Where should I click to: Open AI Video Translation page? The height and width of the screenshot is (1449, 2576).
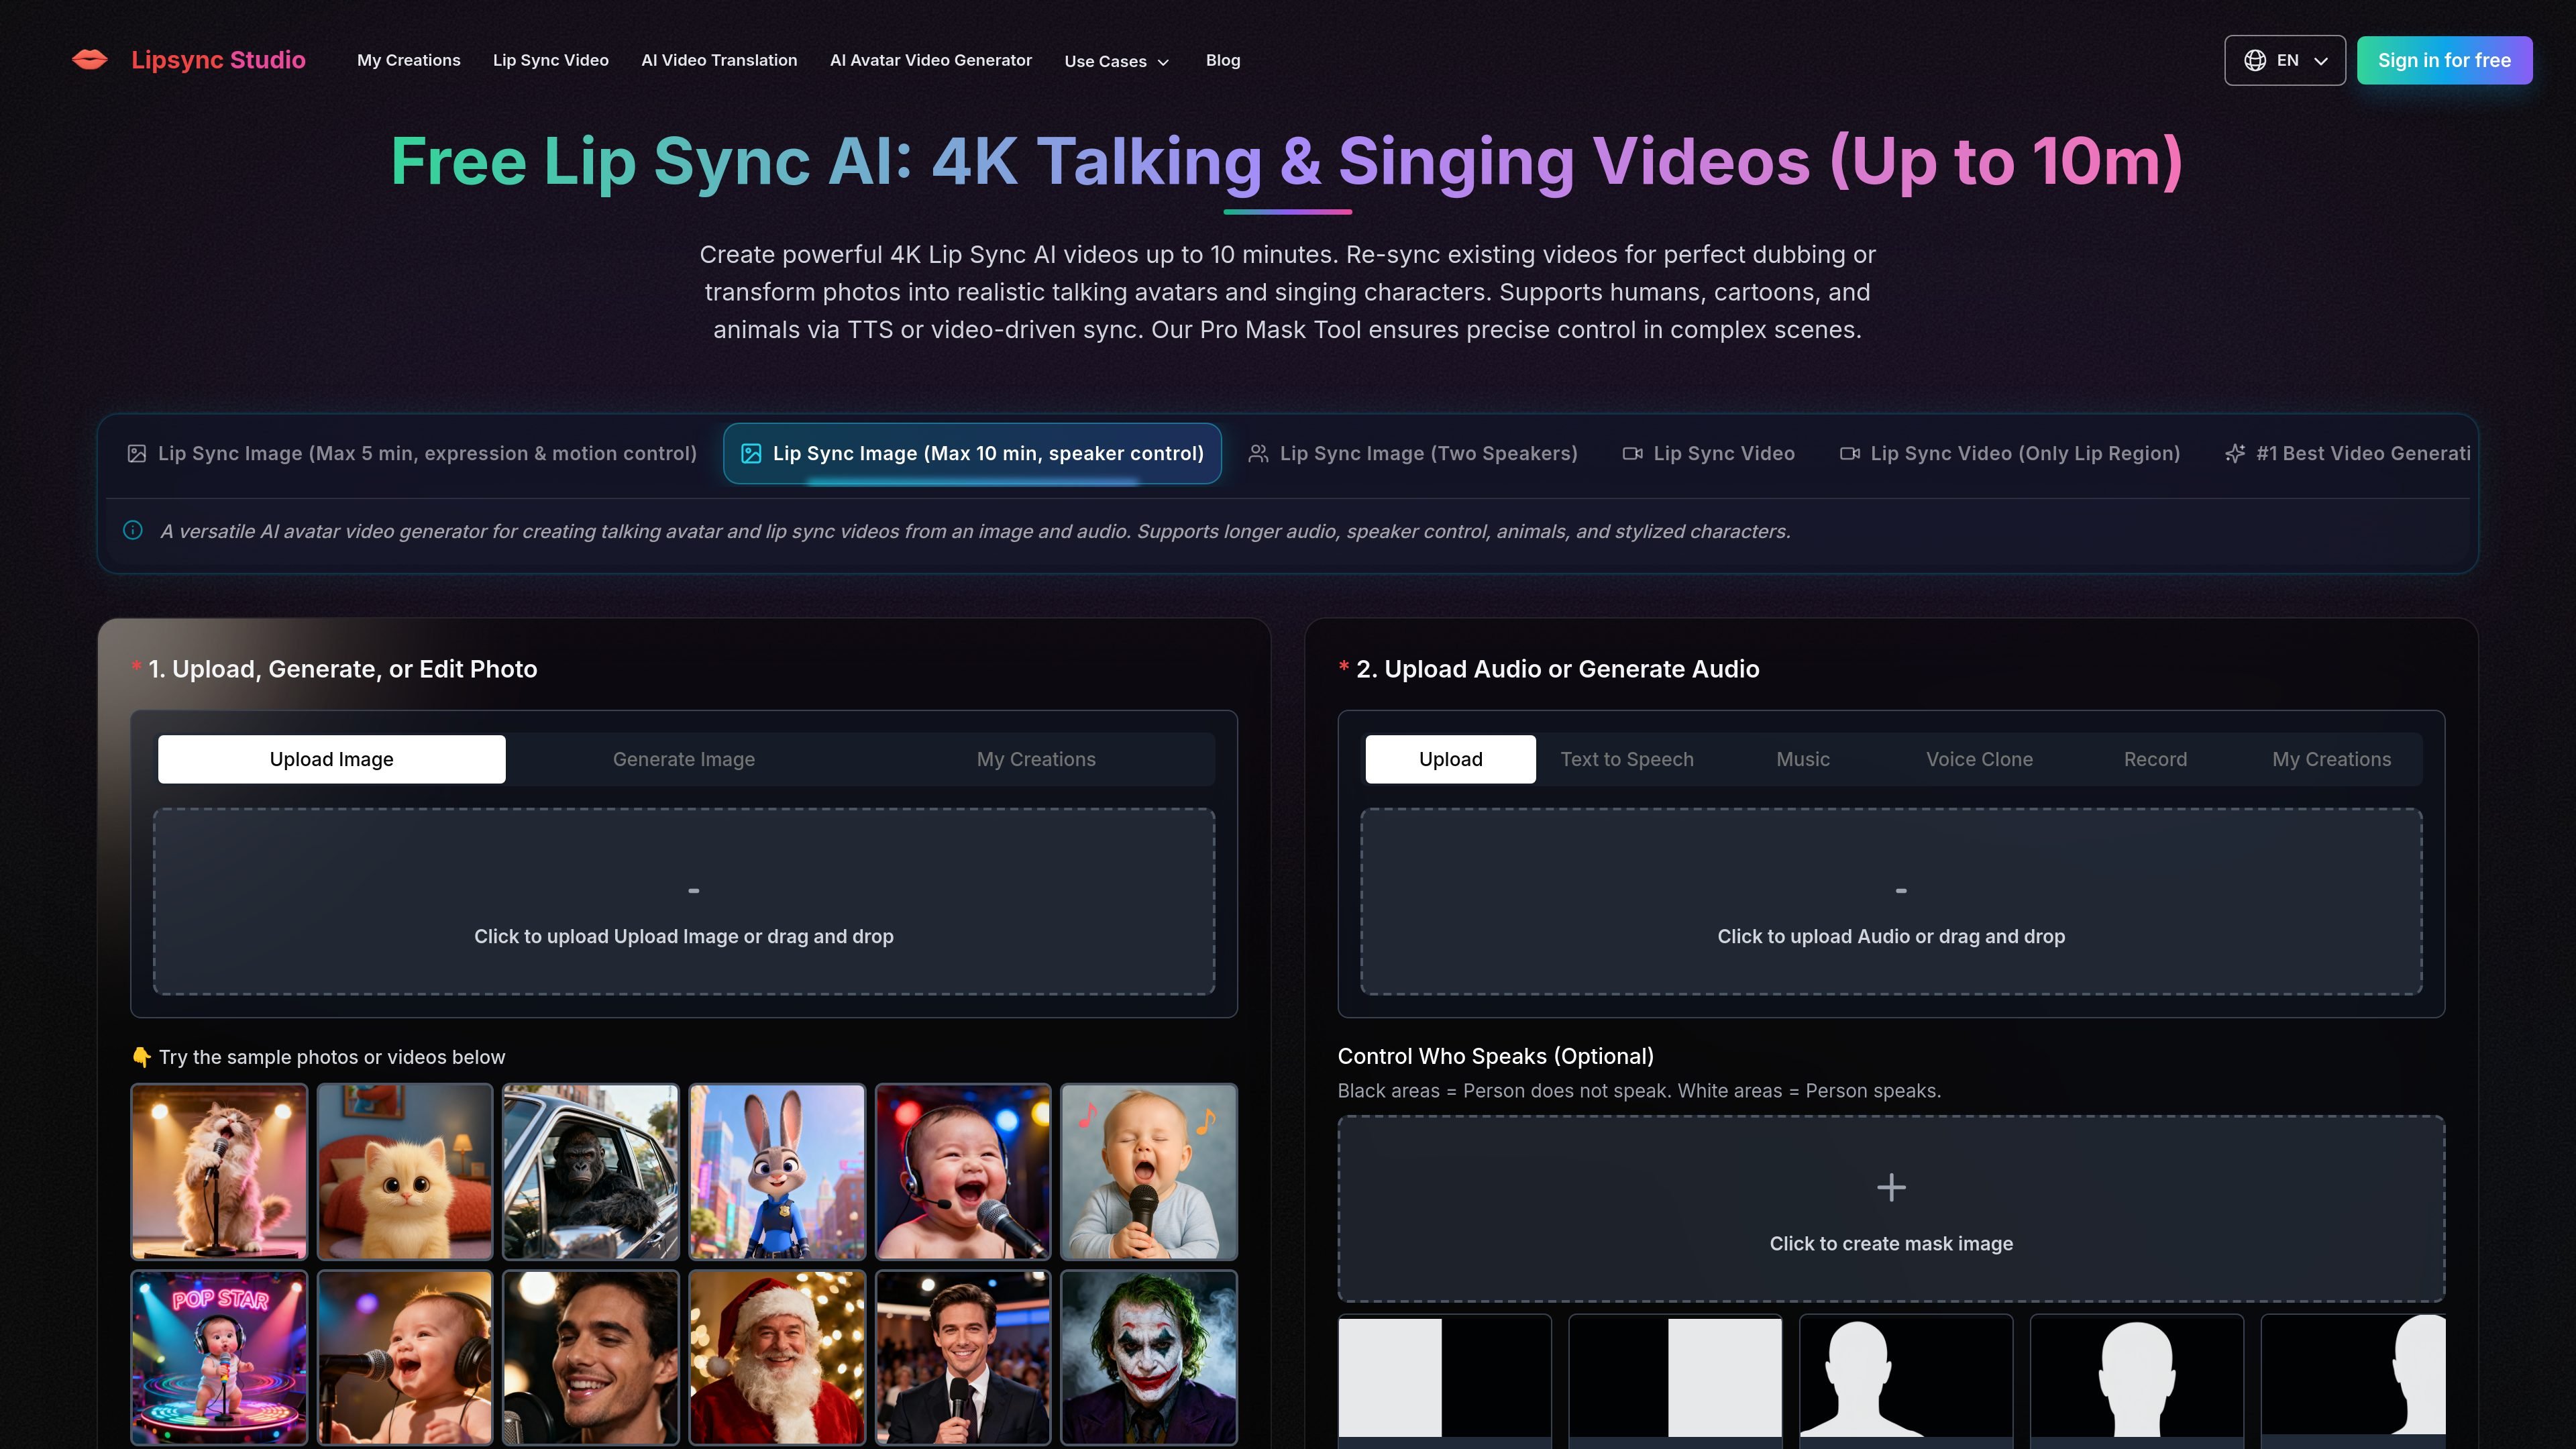click(719, 60)
